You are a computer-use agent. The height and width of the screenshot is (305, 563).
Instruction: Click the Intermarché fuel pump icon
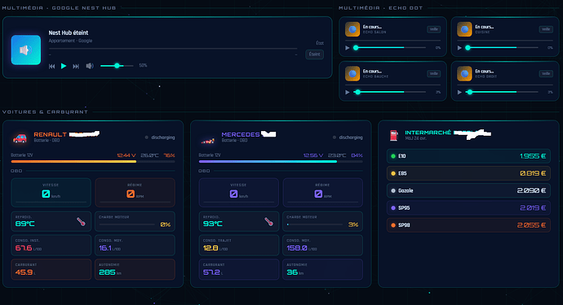tap(394, 135)
